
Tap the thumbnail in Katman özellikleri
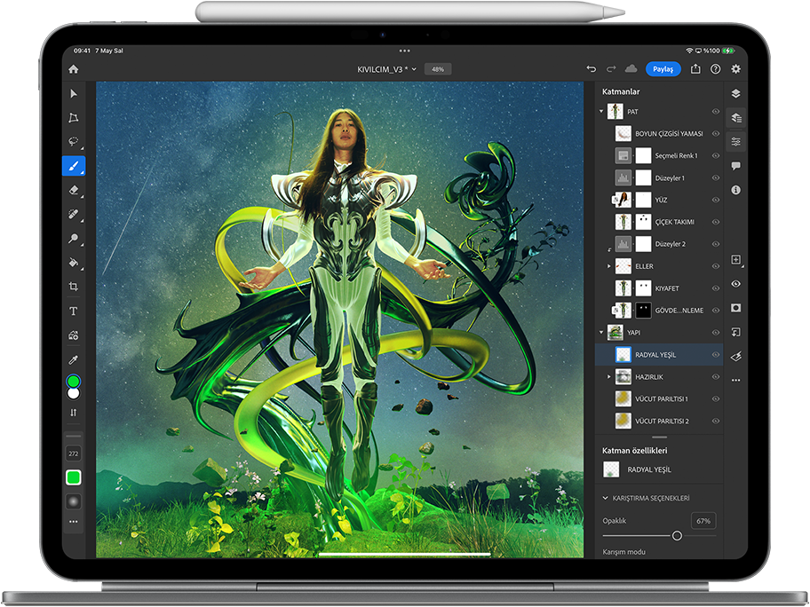(611, 469)
